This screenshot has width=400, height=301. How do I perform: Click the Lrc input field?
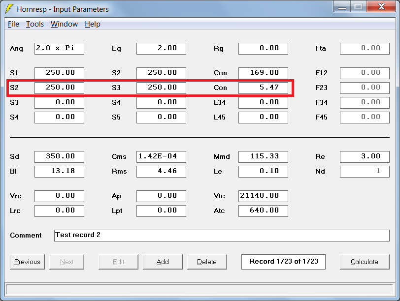(x=59, y=211)
